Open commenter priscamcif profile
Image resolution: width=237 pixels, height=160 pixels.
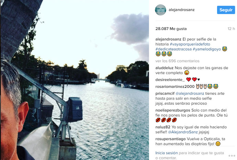[165, 93]
